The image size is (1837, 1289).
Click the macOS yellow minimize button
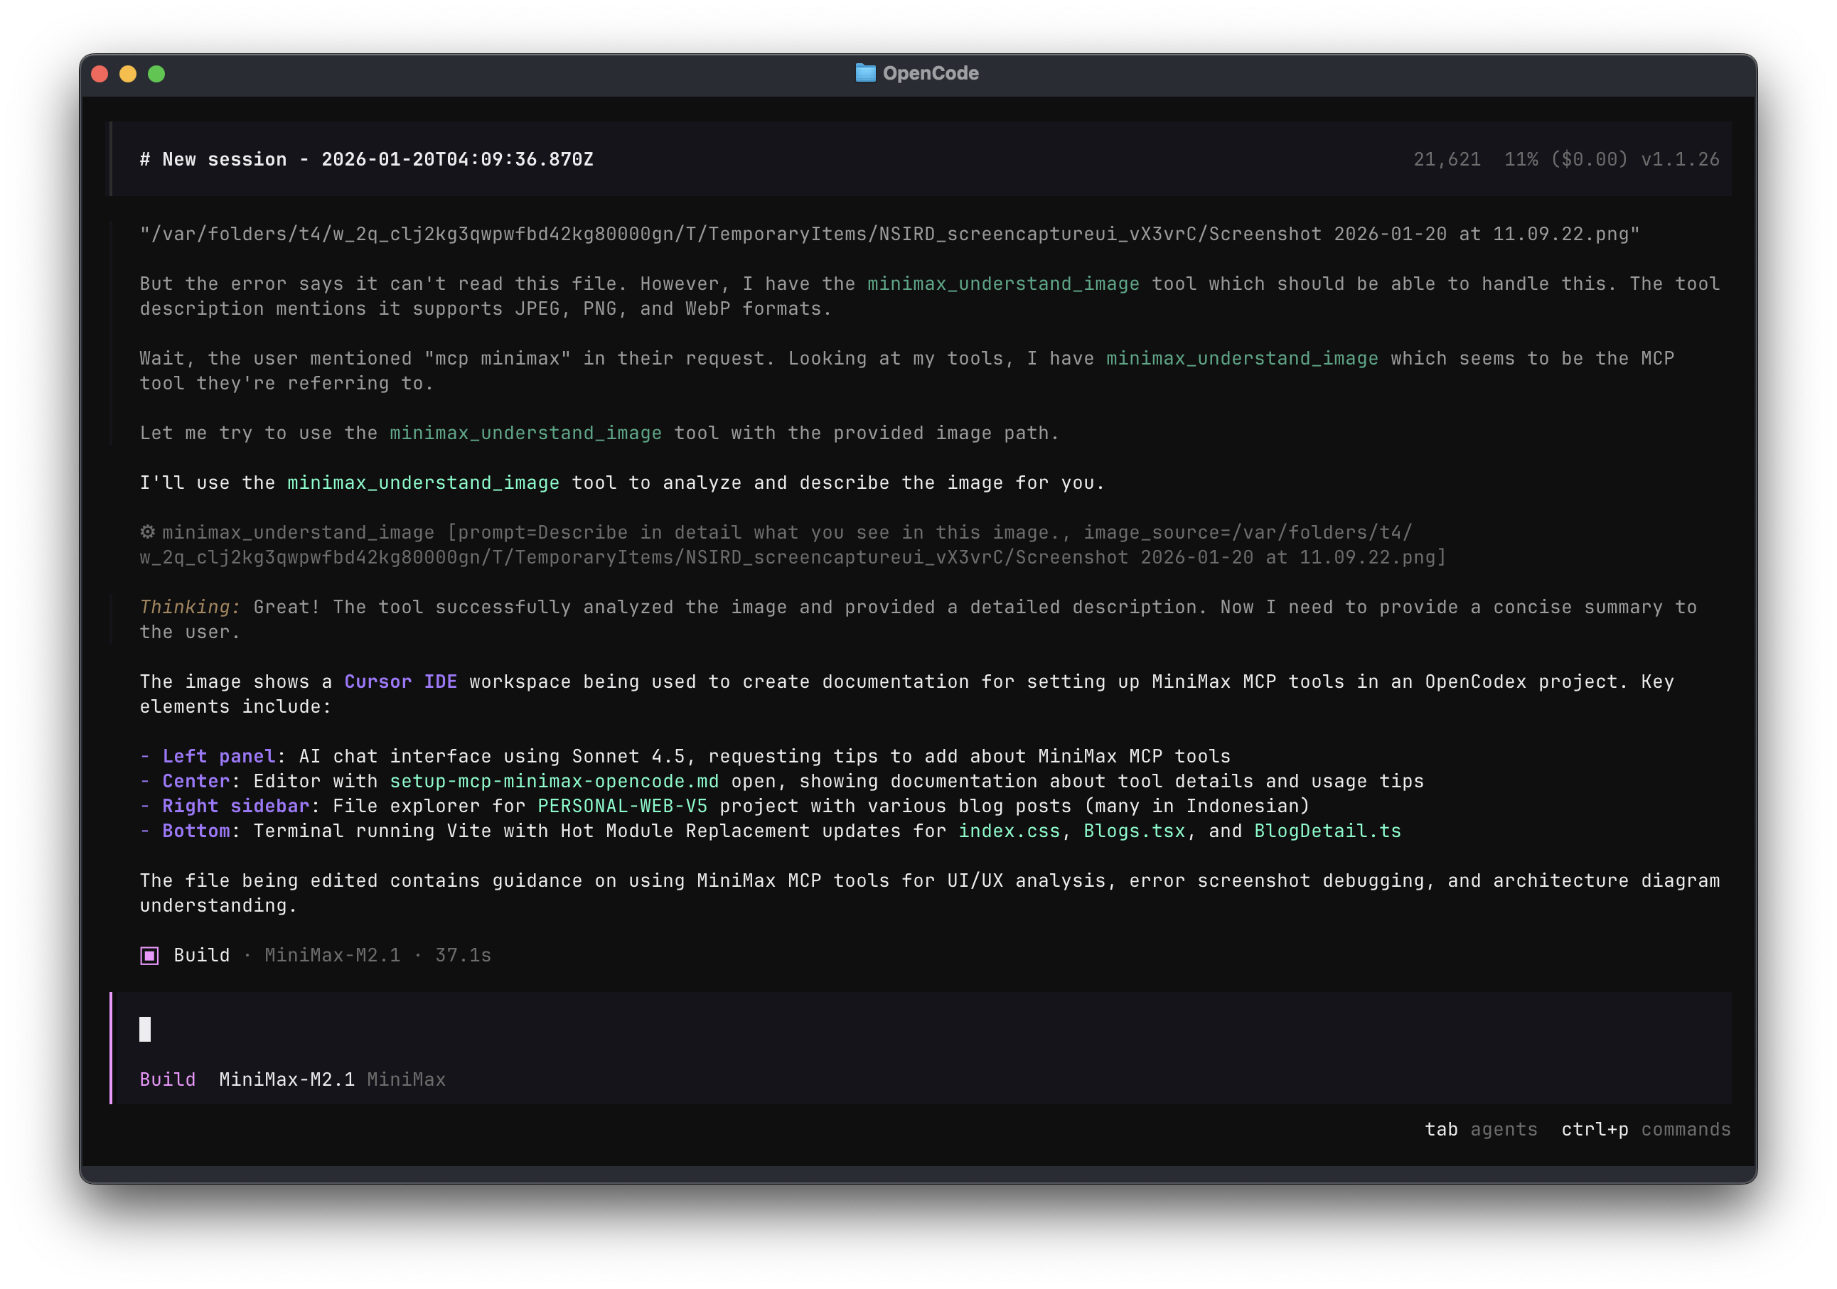pos(128,74)
